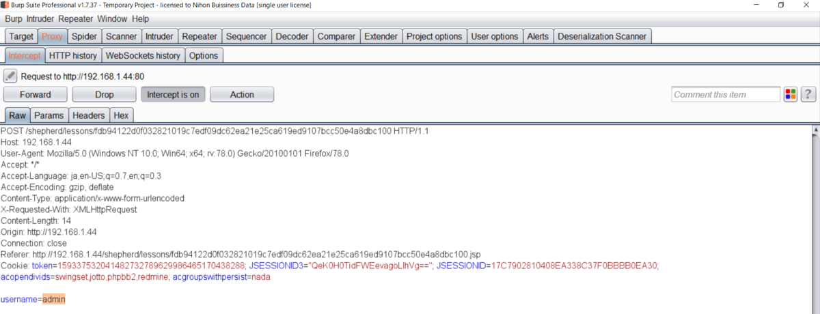
Task: Toggle the Intercept is on button
Action: 173,94
